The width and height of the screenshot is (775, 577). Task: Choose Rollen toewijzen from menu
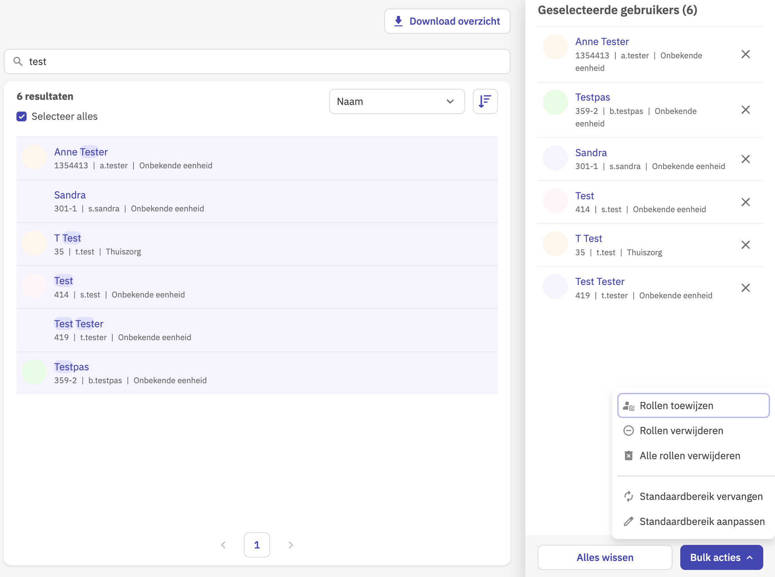point(693,406)
